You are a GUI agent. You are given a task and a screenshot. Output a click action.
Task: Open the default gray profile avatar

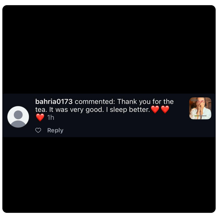pos(18,117)
